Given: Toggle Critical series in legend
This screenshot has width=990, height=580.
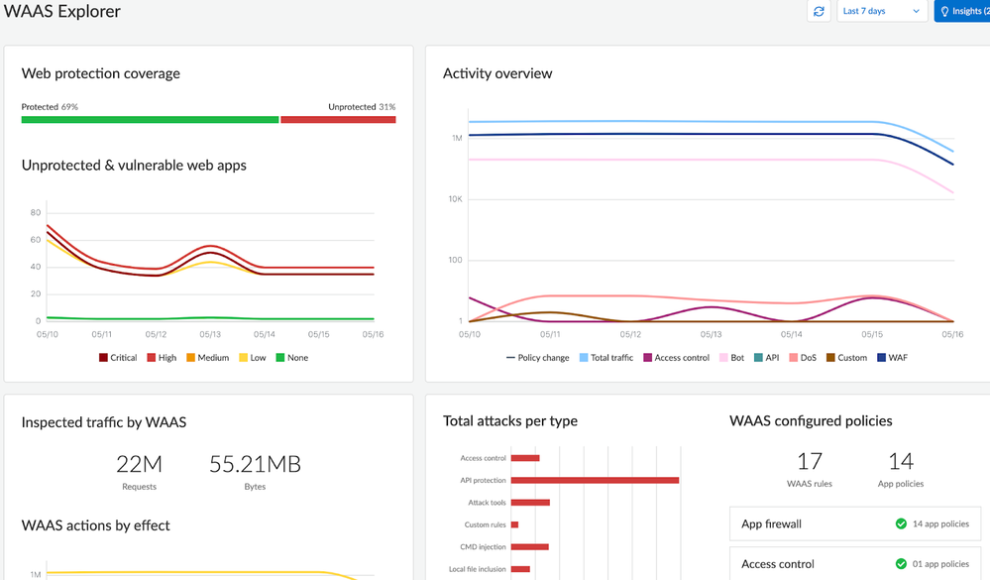Looking at the screenshot, I should [117, 358].
